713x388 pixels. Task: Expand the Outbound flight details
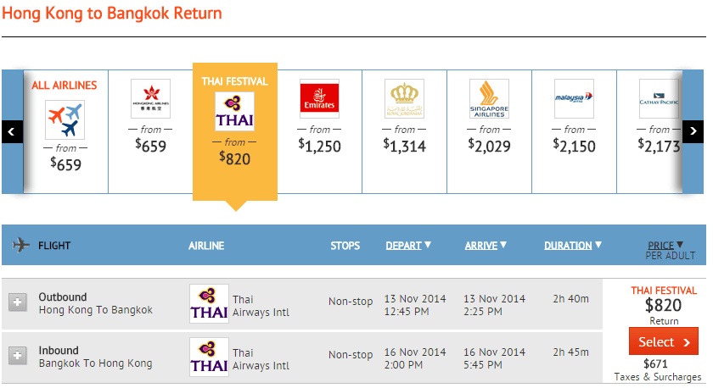pos(17,302)
